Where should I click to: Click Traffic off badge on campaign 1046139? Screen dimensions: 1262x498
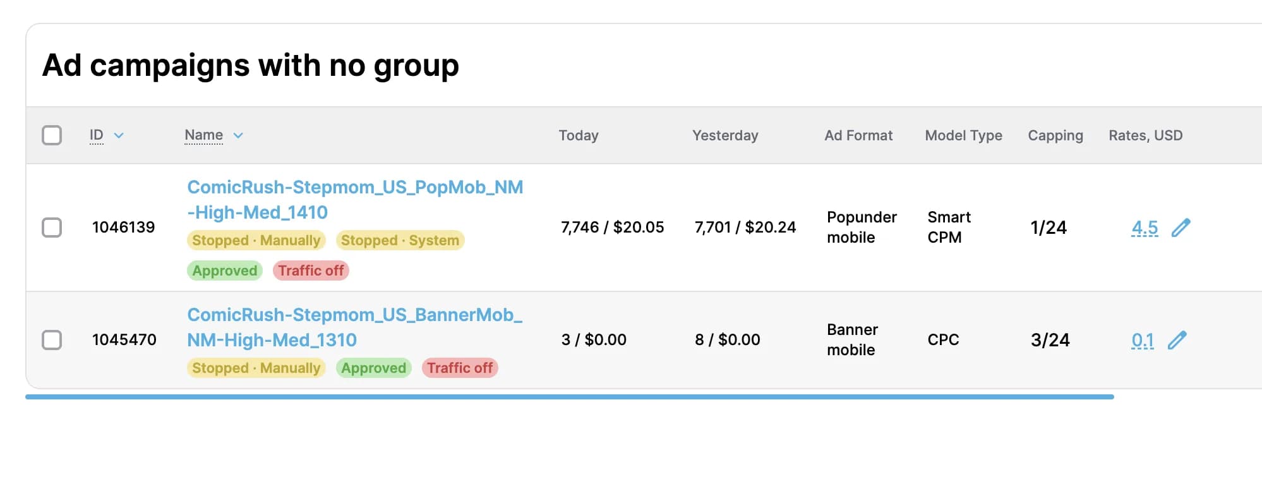[311, 270]
